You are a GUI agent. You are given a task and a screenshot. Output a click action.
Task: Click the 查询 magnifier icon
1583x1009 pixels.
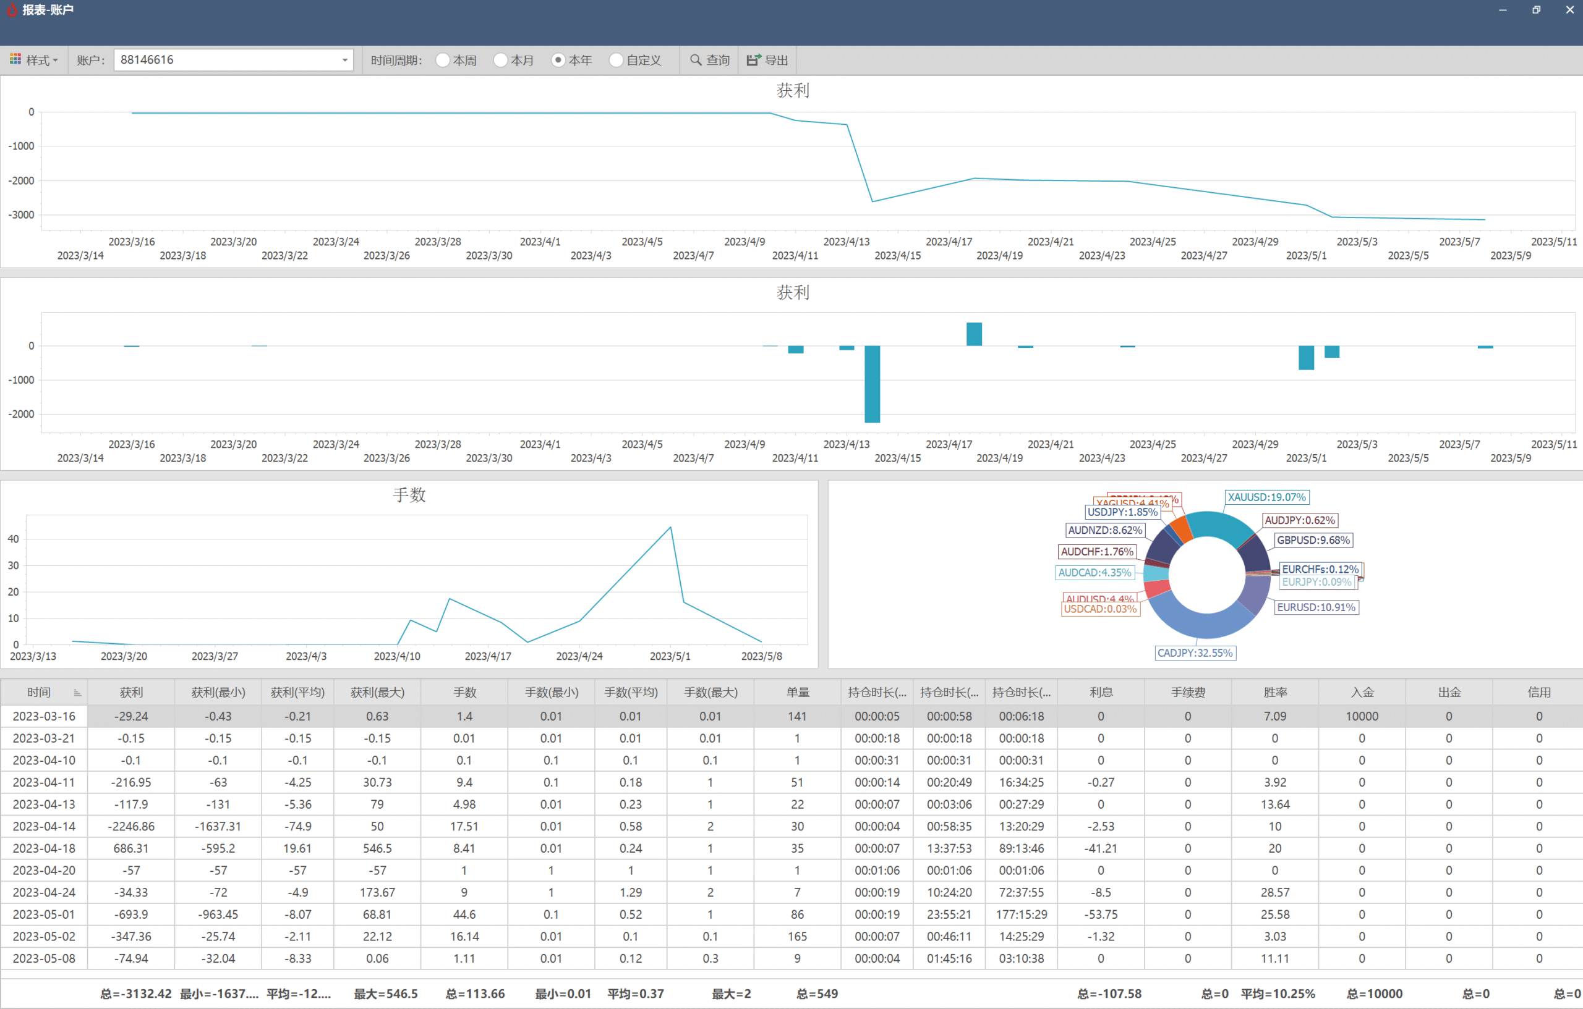click(x=696, y=60)
